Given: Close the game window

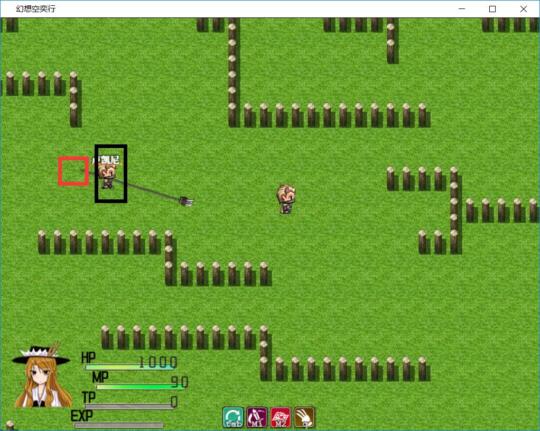Looking at the screenshot, I should (524, 9).
